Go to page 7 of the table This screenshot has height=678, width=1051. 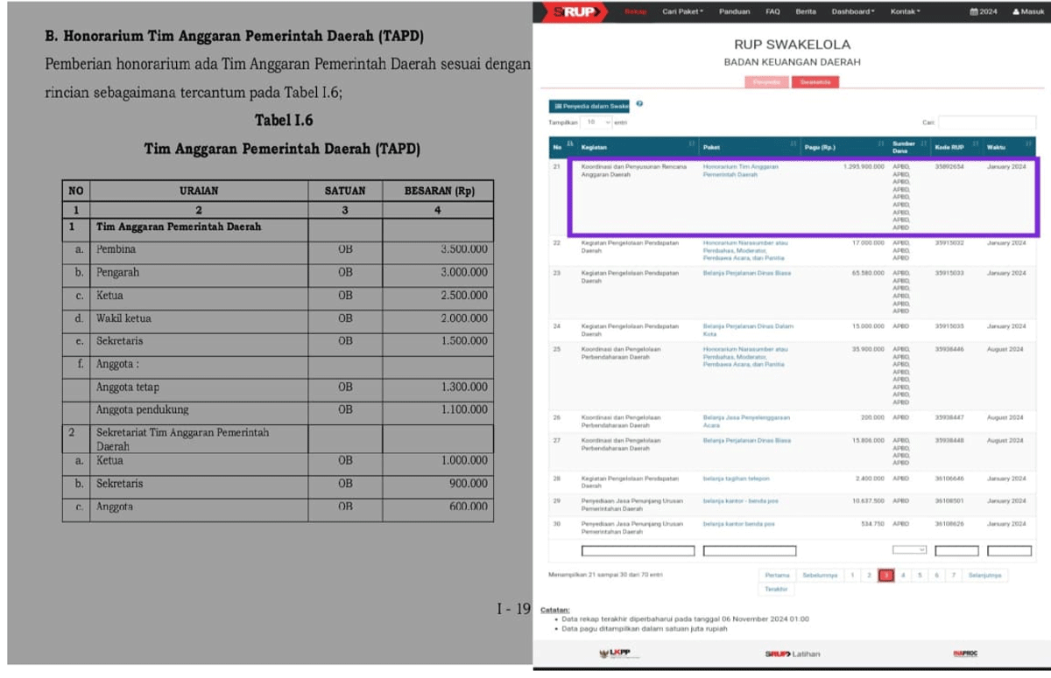click(953, 575)
